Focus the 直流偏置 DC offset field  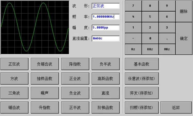click(x=106, y=38)
